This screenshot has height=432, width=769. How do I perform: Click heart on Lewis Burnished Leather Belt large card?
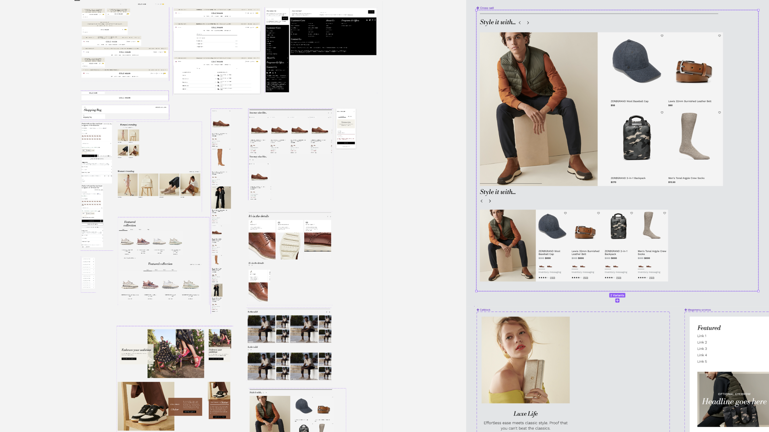coord(719,36)
